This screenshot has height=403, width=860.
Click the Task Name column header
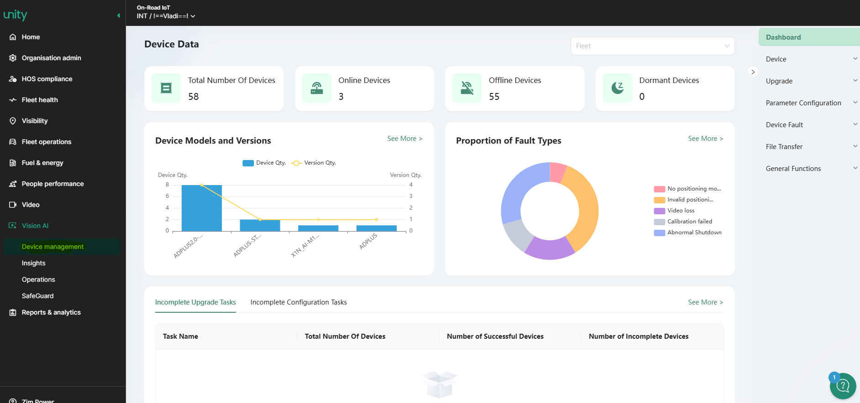180,336
